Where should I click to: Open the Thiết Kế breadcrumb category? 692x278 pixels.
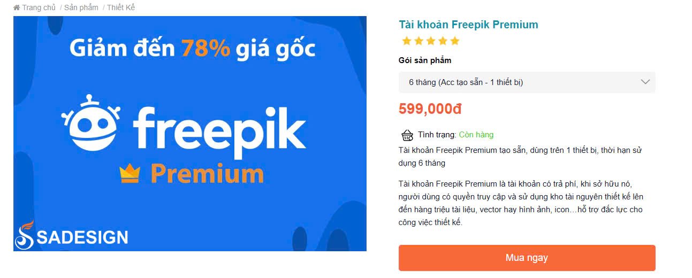tap(121, 7)
